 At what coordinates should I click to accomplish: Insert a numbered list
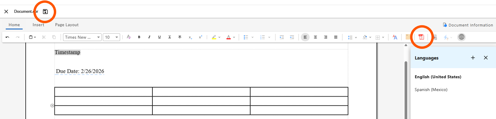[263, 37]
